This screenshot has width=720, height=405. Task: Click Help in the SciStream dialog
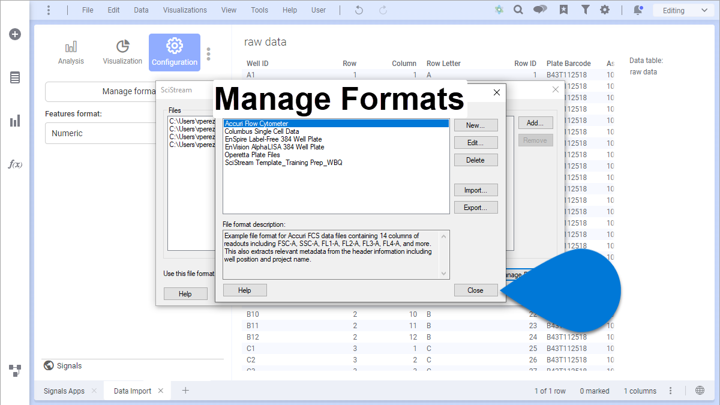click(x=185, y=294)
